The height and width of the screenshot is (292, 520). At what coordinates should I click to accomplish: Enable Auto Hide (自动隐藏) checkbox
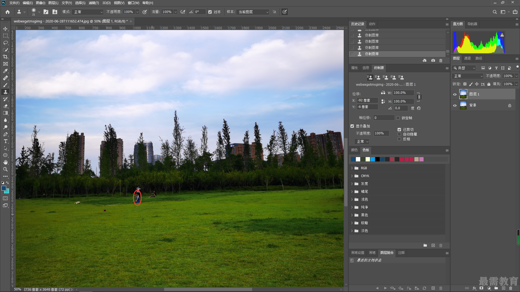coord(399,134)
